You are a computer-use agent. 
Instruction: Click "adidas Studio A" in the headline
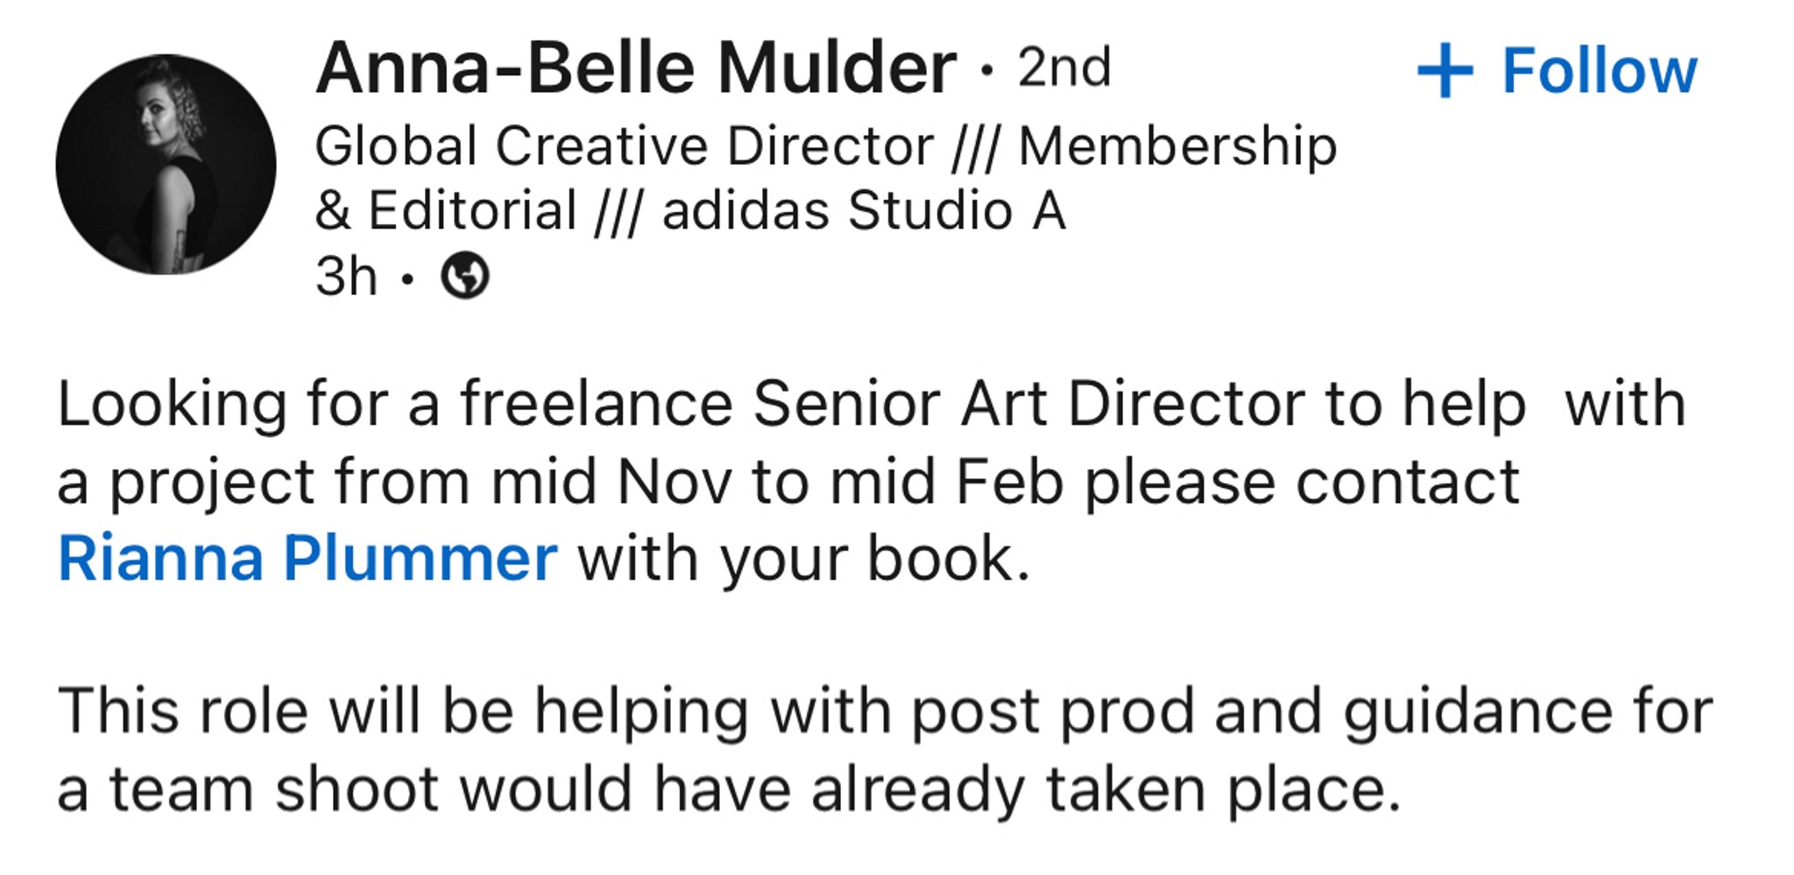pyautogui.click(x=864, y=211)
